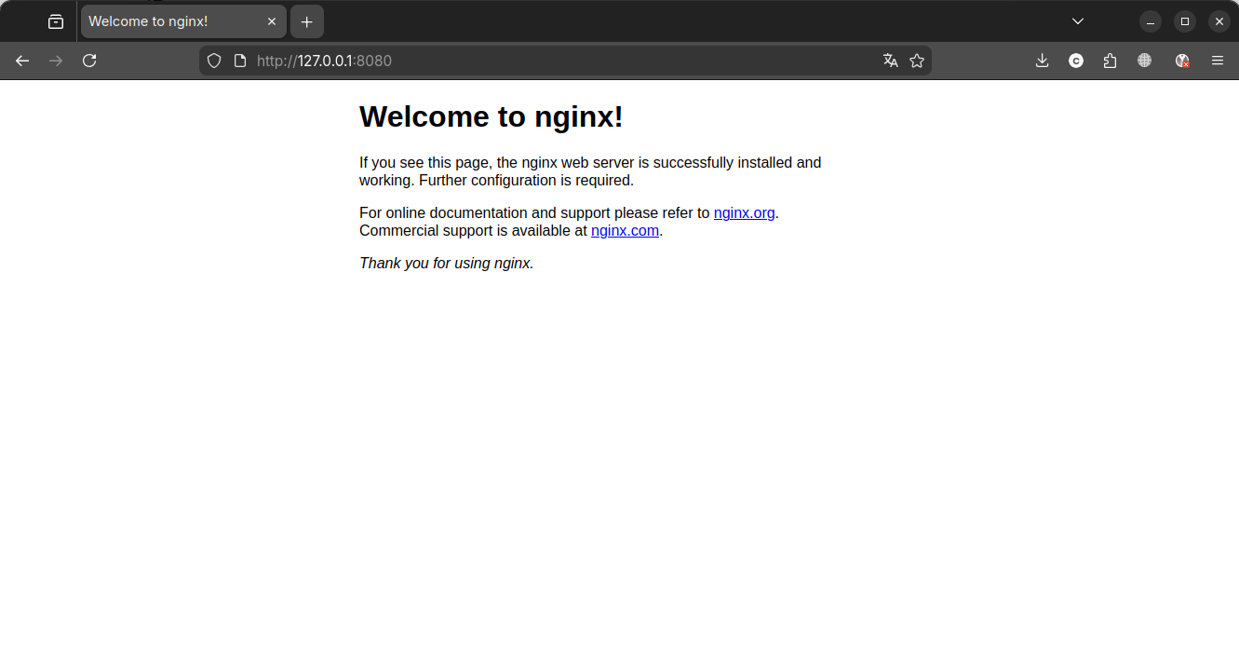Screen dimensions: 1239x667
Task: Open the nginx.com commercial support link
Action: pos(625,231)
